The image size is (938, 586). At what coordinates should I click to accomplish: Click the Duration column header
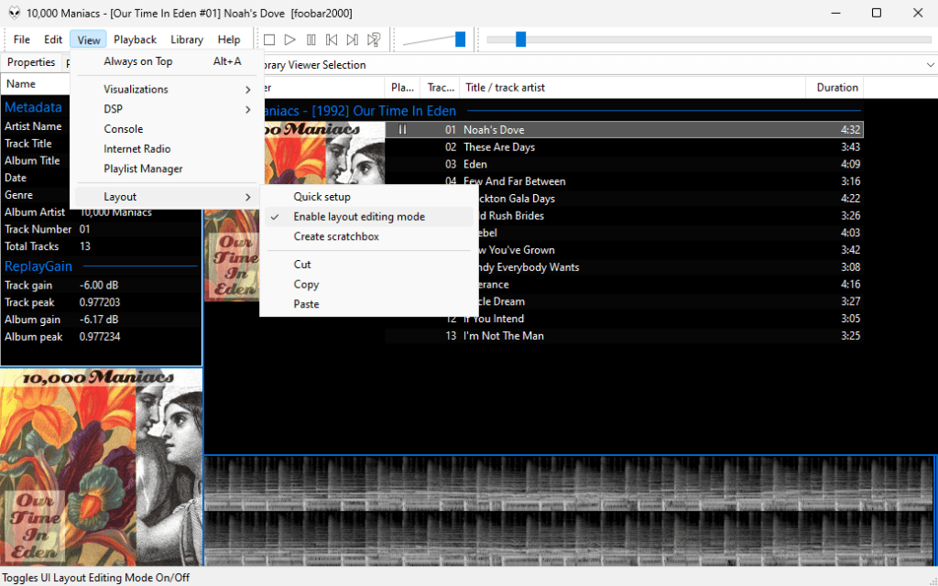click(837, 88)
